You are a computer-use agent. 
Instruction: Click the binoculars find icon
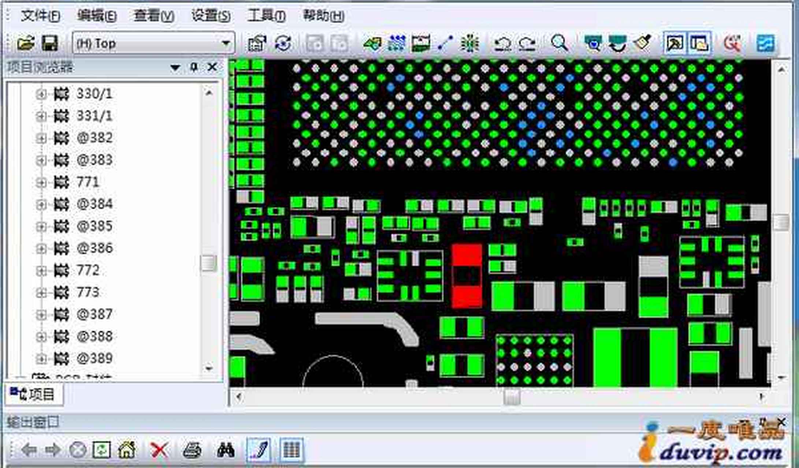tap(226, 450)
